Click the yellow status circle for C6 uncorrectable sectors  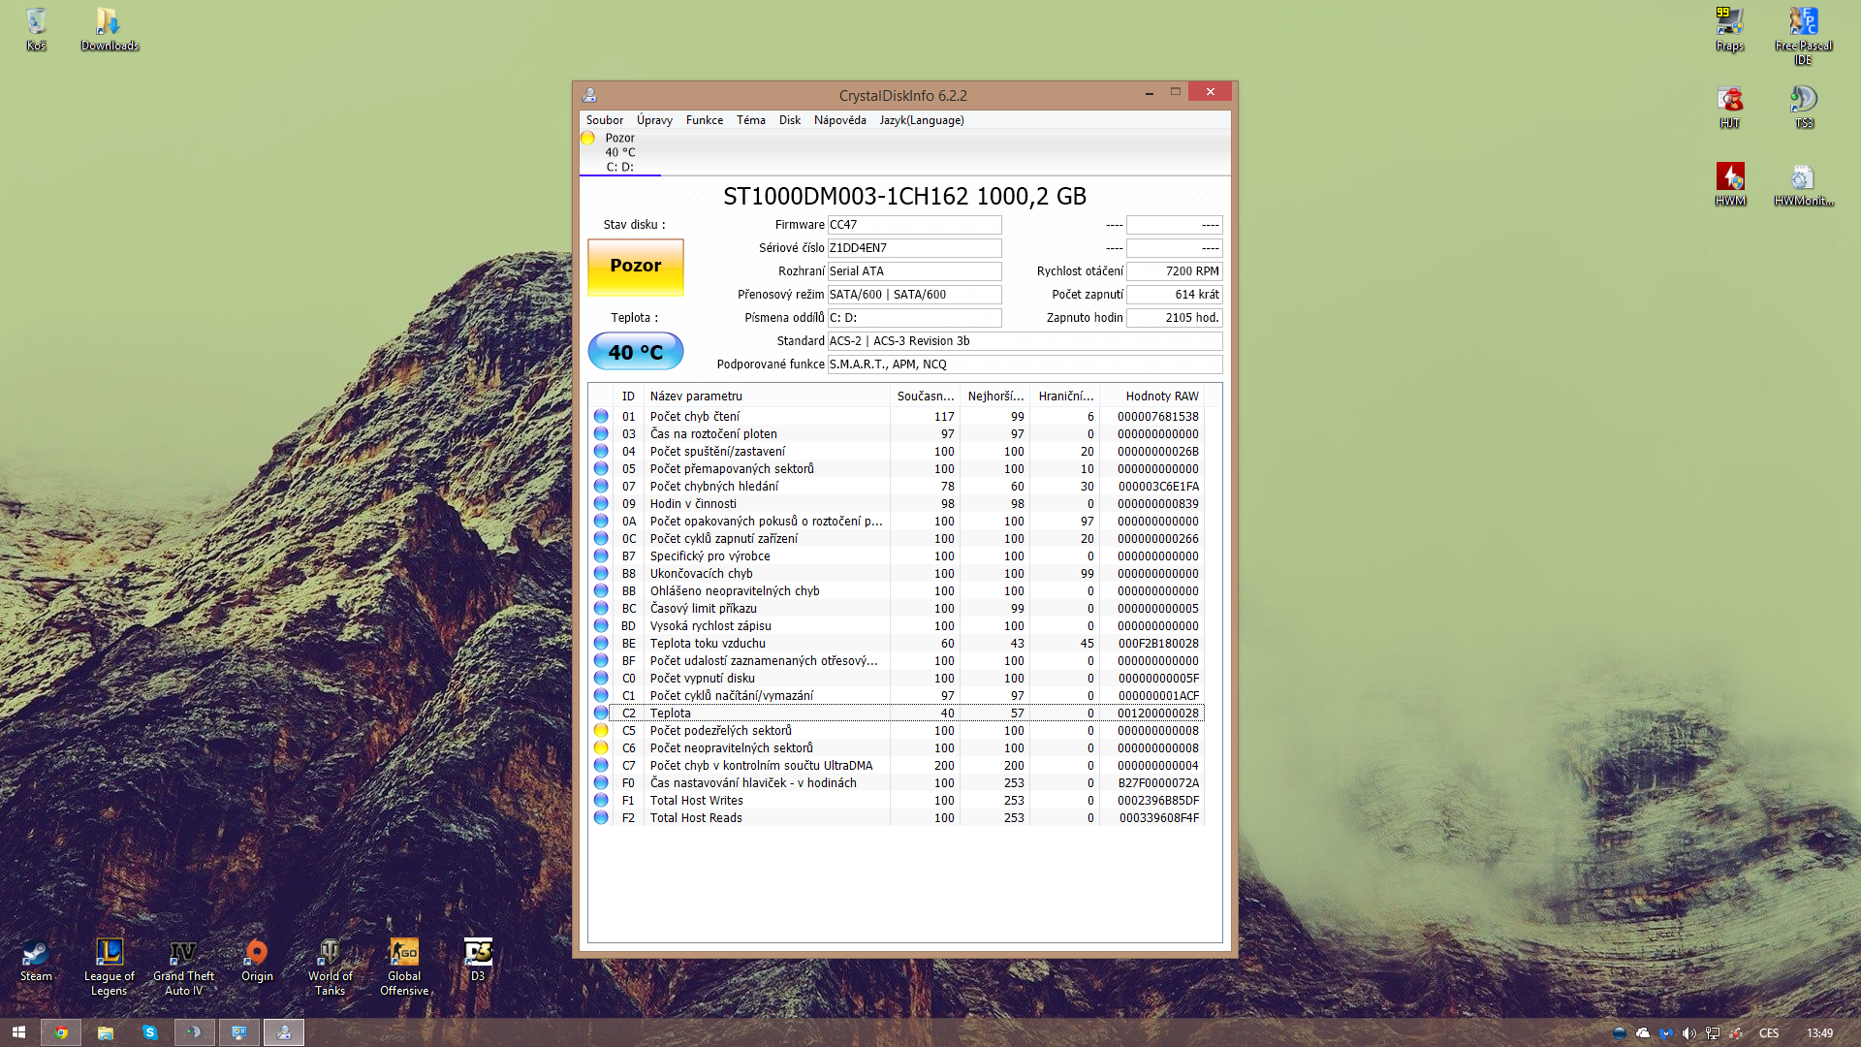click(601, 748)
